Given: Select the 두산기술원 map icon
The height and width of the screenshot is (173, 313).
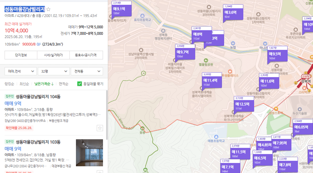Looking at the screenshot, I should pos(299,109).
